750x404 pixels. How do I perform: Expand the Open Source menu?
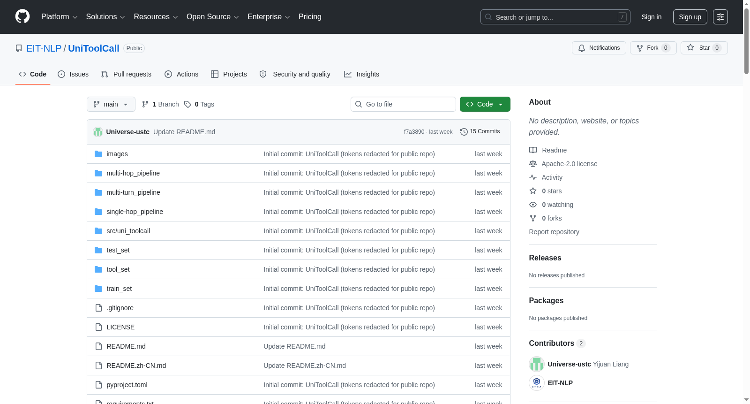(213, 17)
